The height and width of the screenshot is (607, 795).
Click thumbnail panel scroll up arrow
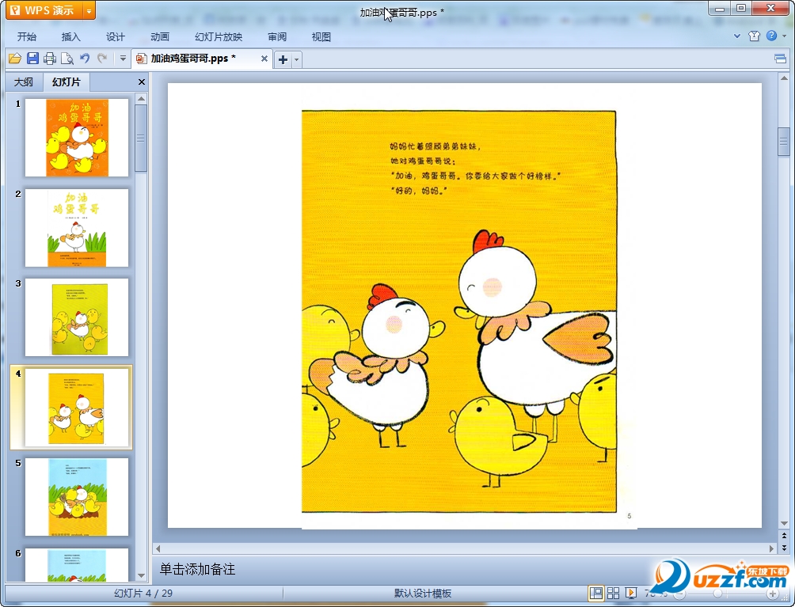(x=142, y=98)
